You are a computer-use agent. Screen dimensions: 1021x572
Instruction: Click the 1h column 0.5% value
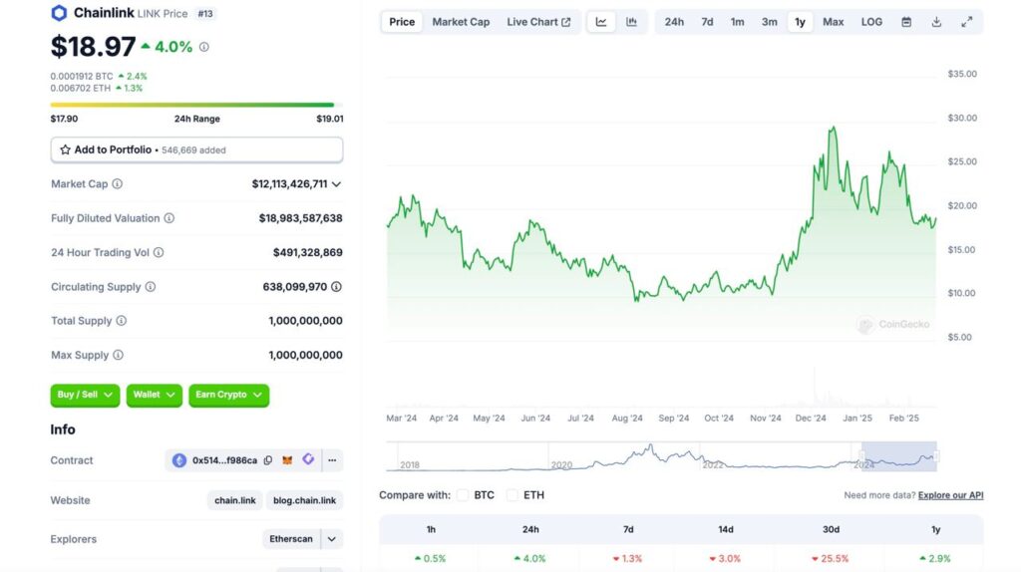click(431, 558)
